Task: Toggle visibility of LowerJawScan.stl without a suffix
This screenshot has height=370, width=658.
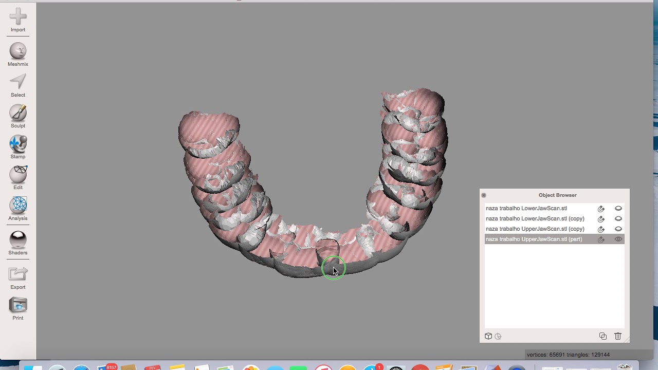Action: pos(618,209)
